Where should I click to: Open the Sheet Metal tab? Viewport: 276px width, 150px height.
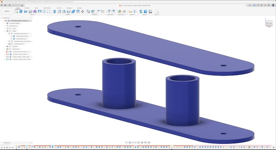tap(47, 7)
